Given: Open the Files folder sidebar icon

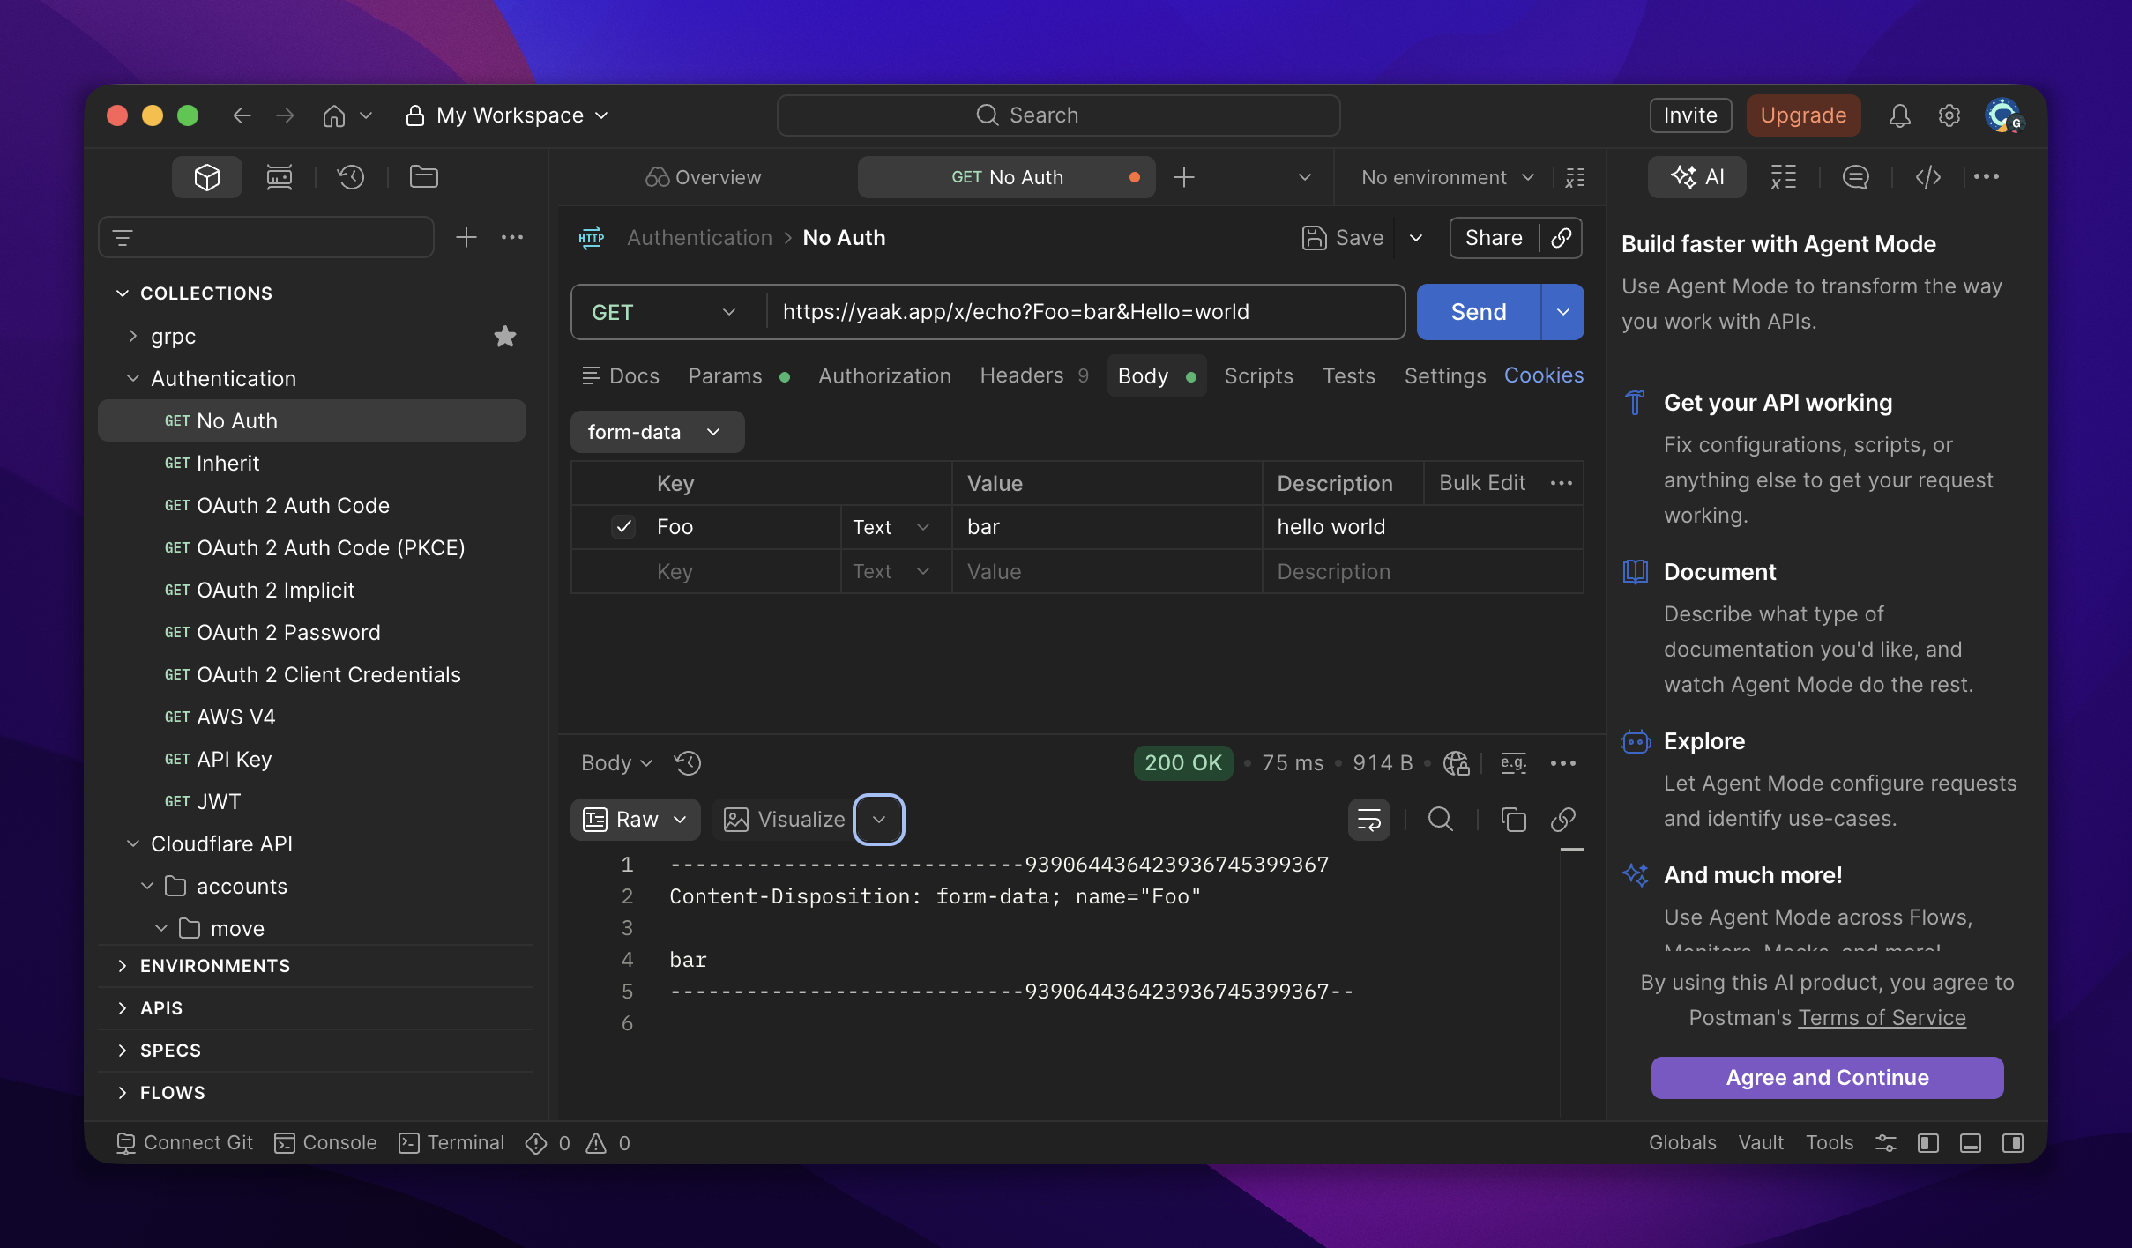Looking at the screenshot, I should click(x=424, y=177).
